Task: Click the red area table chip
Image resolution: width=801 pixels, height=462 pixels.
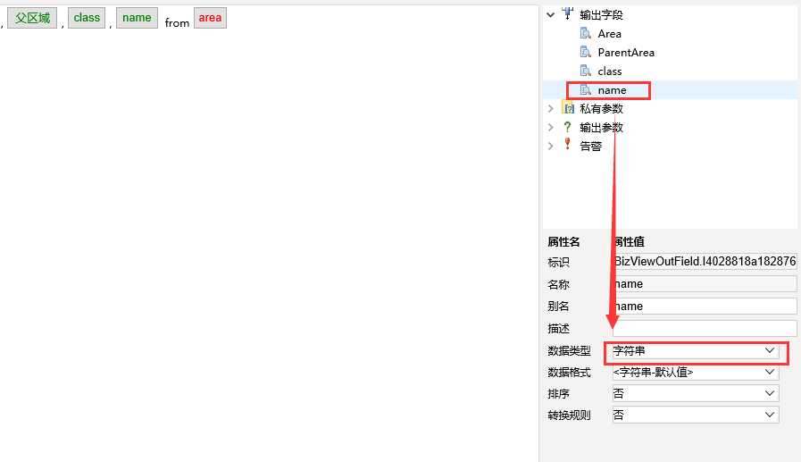Action: tap(210, 18)
